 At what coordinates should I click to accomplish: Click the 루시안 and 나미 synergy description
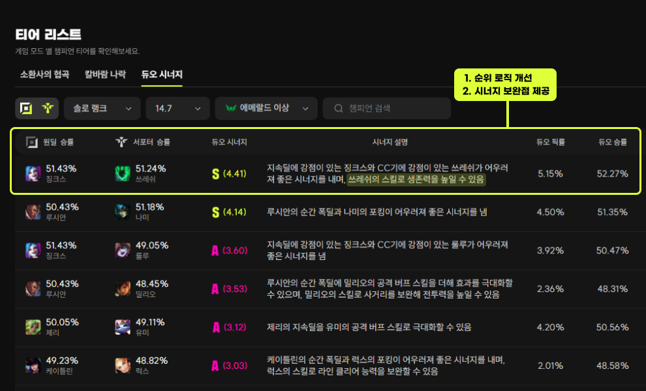[x=377, y=212]
